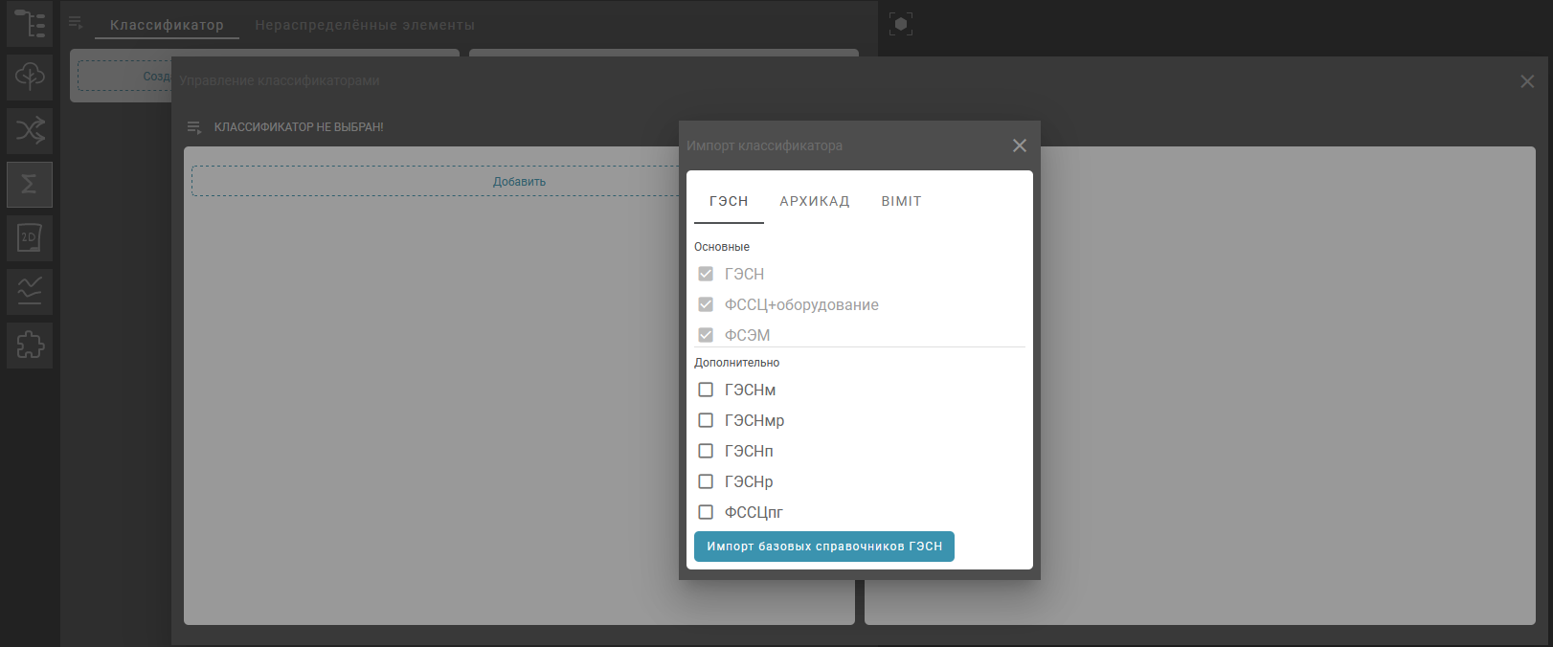Toggle the ГЭСНр checkbox
The width and height of the screenshot is (1553, 647).
click(706, 481)
